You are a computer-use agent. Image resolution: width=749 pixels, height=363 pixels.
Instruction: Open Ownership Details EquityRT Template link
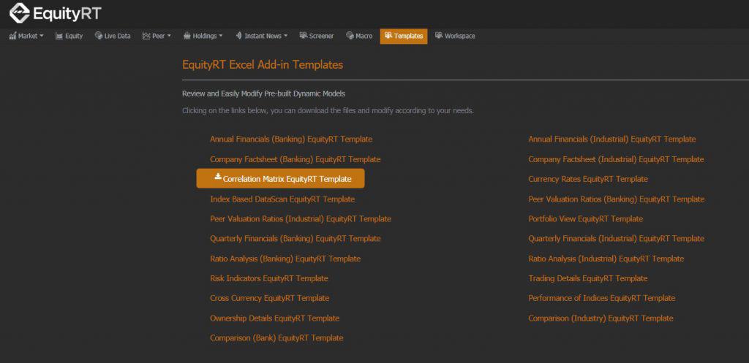tap(275, 318)
